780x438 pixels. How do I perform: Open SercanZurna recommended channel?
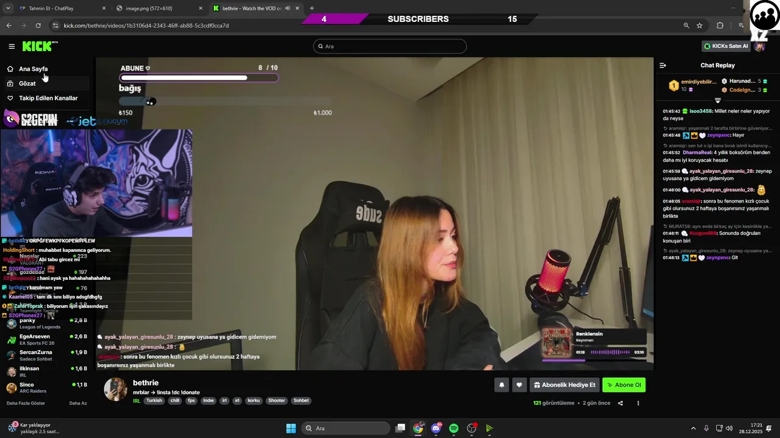click(48, 355)
